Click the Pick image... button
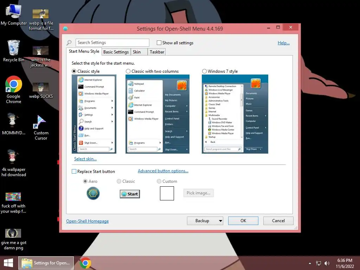 (198, 193)
